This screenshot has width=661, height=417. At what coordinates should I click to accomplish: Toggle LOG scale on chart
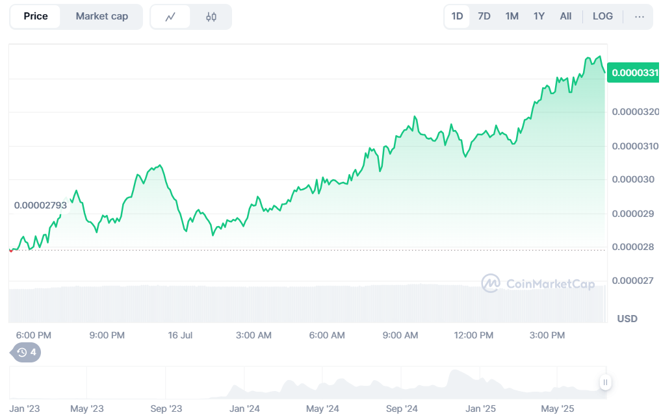click(603, 16)
